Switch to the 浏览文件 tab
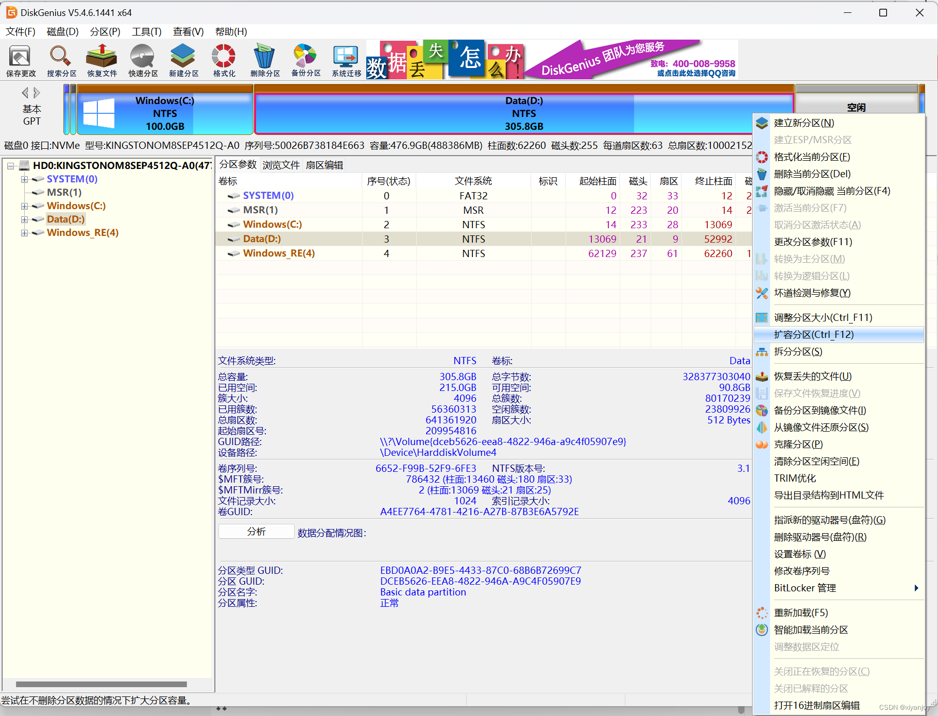 [x=281, y=165]
